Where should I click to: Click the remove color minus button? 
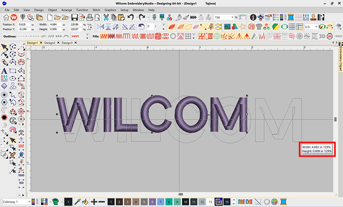(101, 202)
